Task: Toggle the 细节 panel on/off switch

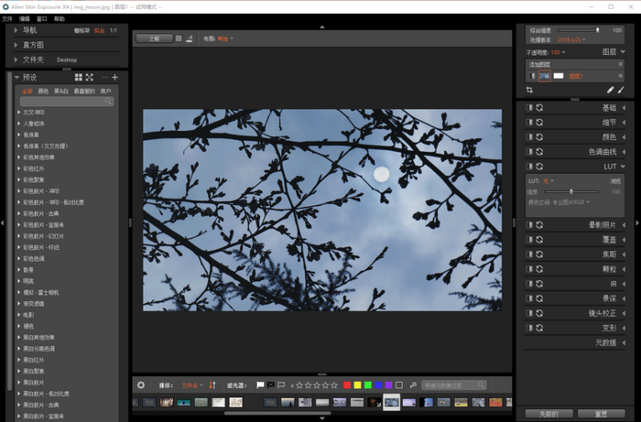Action: click(530, 123)
